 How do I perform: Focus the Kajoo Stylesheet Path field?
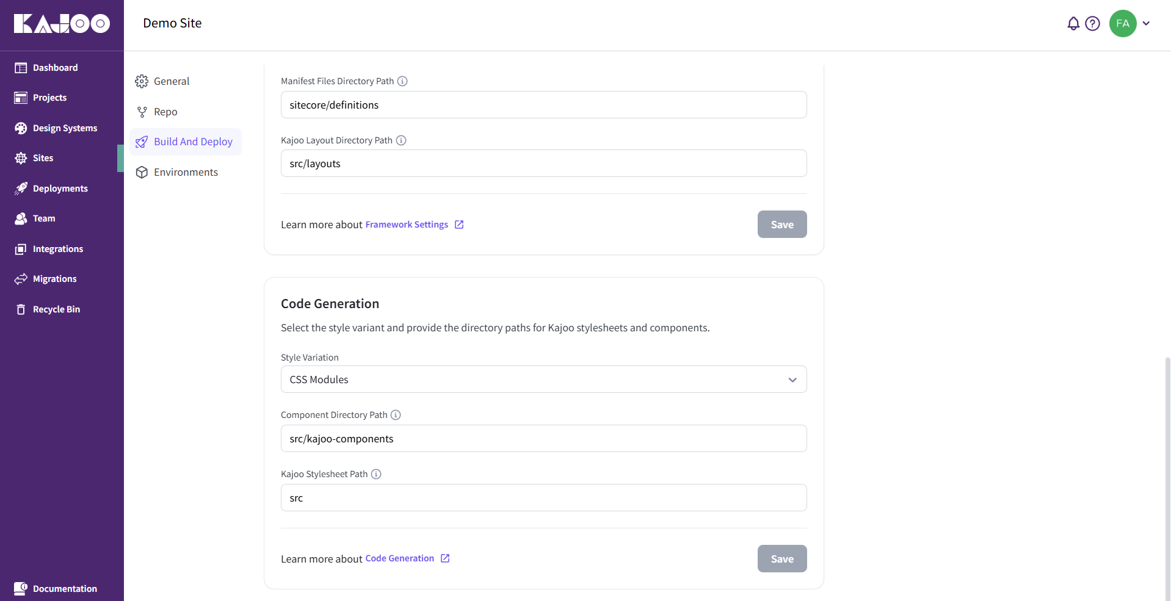click(543, 498)
